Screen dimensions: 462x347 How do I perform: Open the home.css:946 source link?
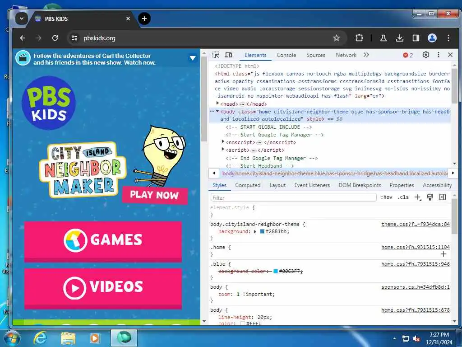pos(416,264)
